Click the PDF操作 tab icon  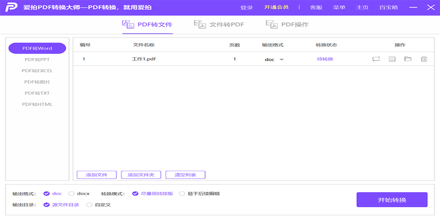pyautogui.click(x=272, y=25)
